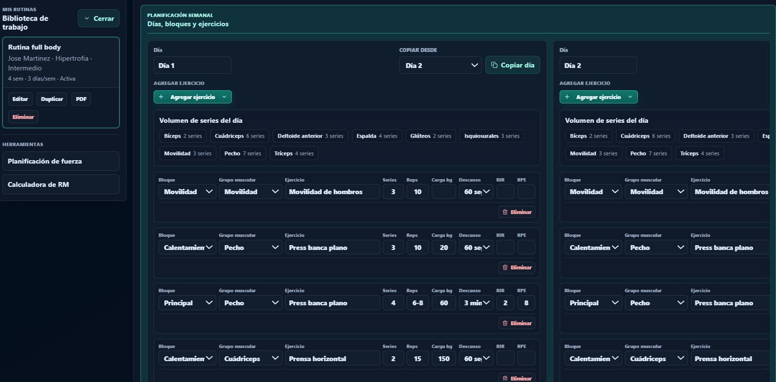Click Carga kg field showing 150
The width and height of the screenshot is (776, 382).
tap(444, 359)
